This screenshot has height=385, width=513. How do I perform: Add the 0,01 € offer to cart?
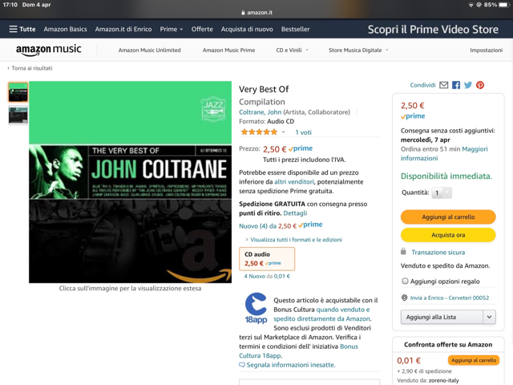pos(474,360)
